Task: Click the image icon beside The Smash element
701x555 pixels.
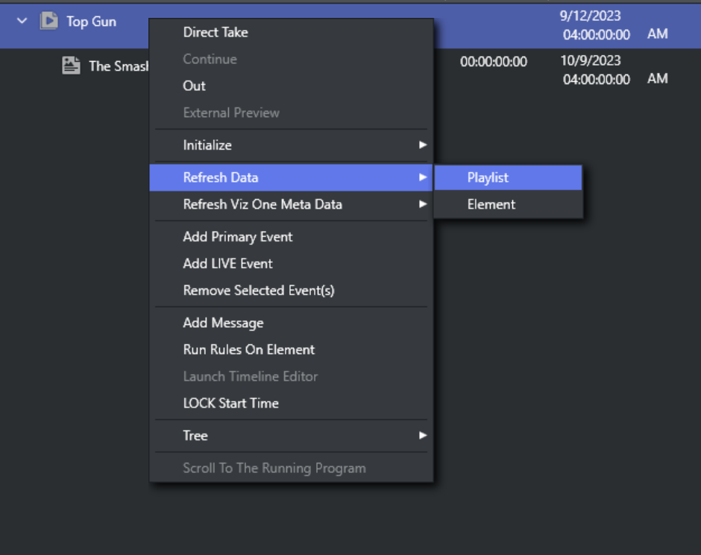Action: click(x=71, y=66)
